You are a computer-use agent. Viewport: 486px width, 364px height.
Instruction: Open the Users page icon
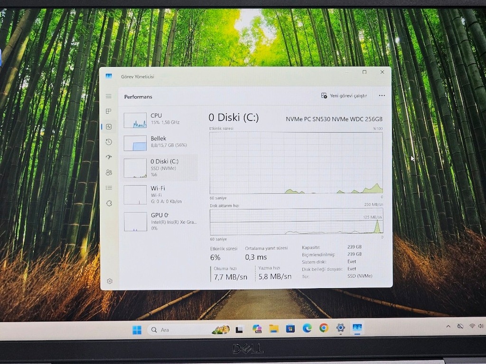[109, 173]
